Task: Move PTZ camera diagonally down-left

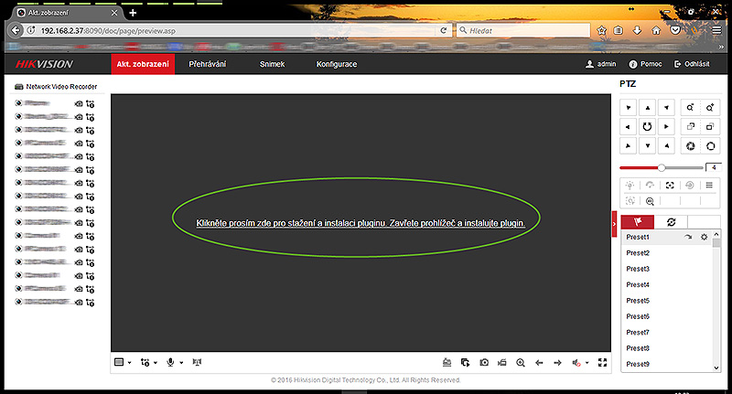Action: 628,146
